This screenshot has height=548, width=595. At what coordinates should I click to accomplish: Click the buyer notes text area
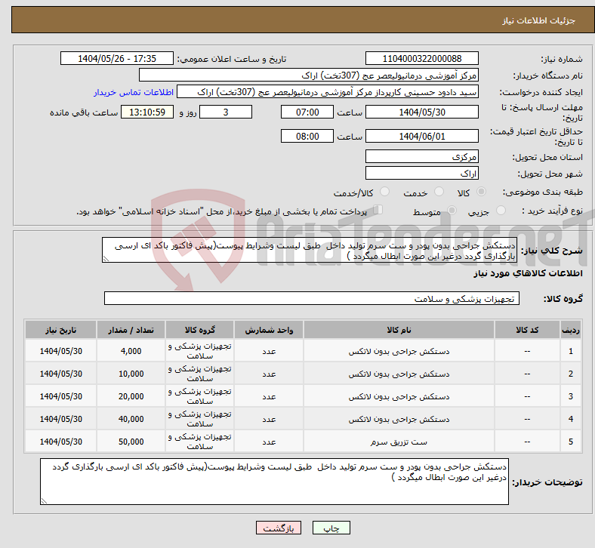click(x=274, y=482)
